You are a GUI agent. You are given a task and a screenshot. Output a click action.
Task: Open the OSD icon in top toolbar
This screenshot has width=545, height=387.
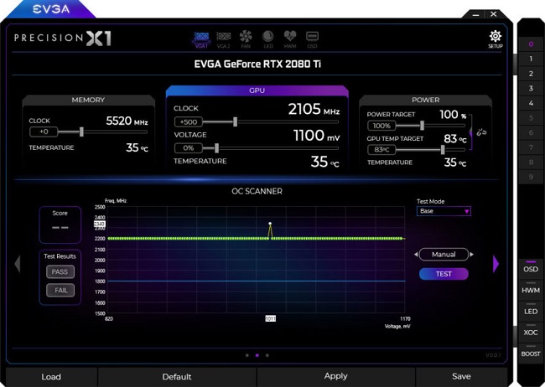pos(312,39)
